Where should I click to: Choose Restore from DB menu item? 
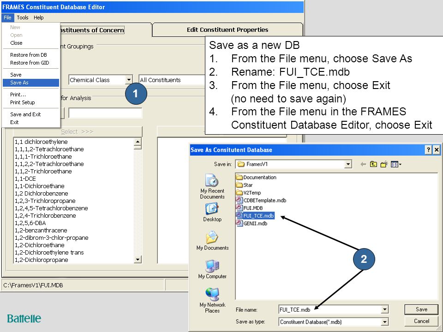click(x=31, y=55)
